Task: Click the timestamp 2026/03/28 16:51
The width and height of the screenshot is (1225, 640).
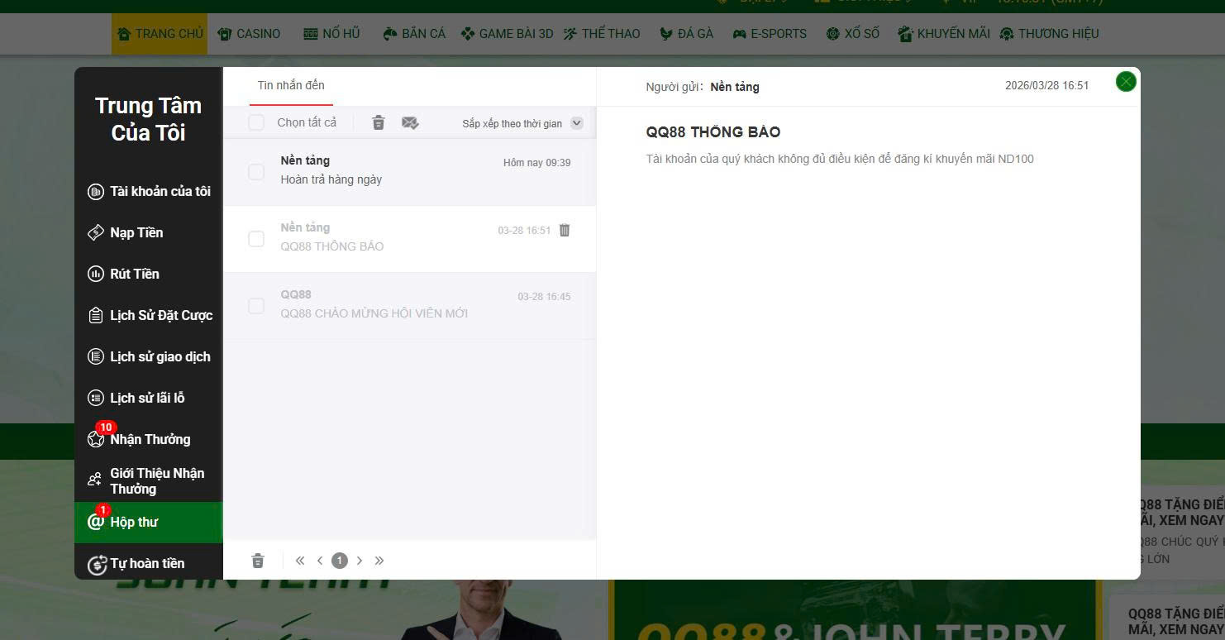Action: (1047, 86)
